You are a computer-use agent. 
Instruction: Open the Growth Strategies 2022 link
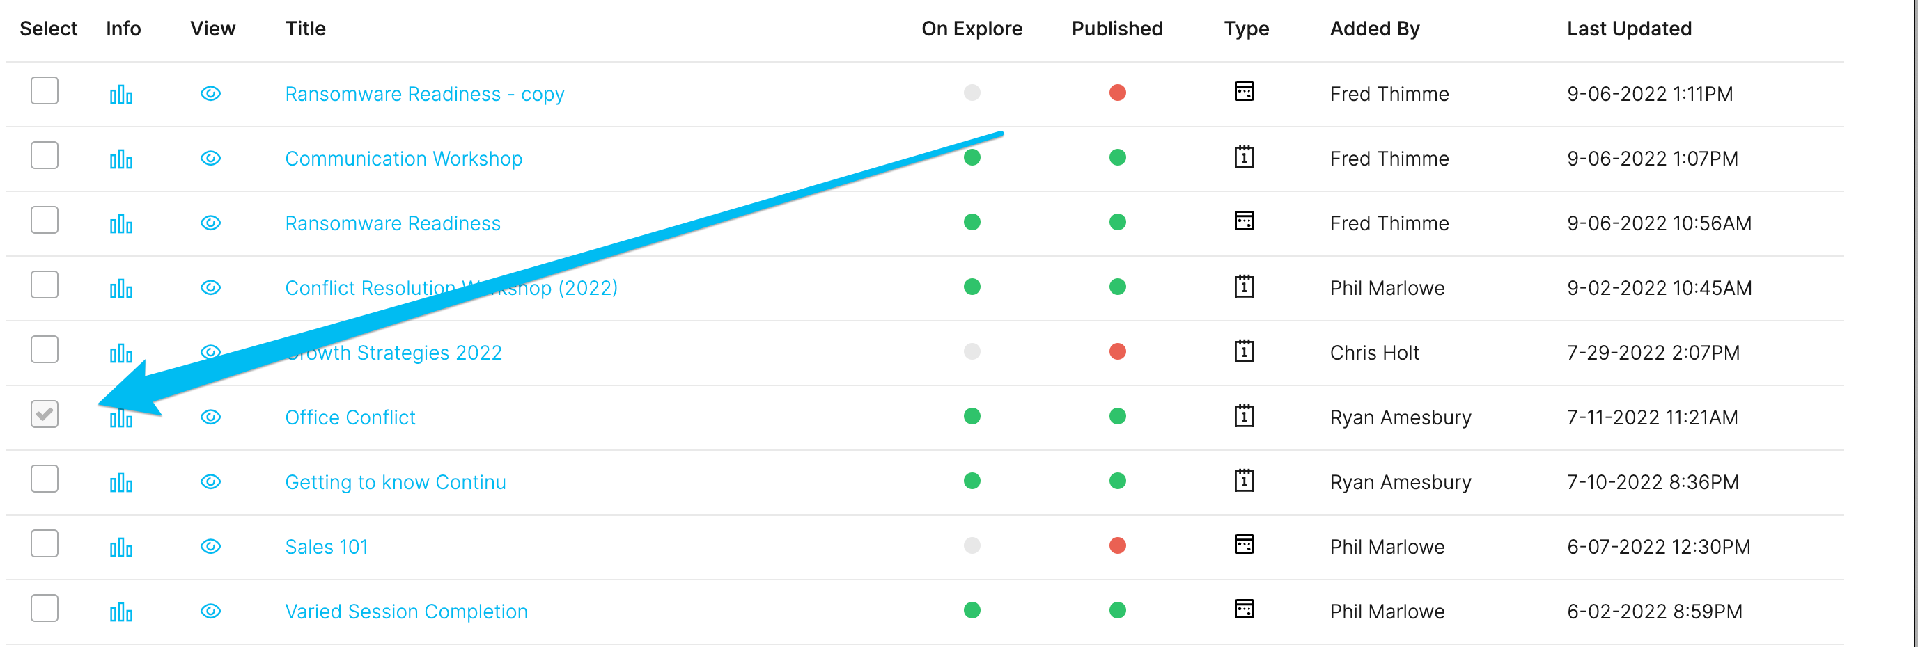(393, 353)
